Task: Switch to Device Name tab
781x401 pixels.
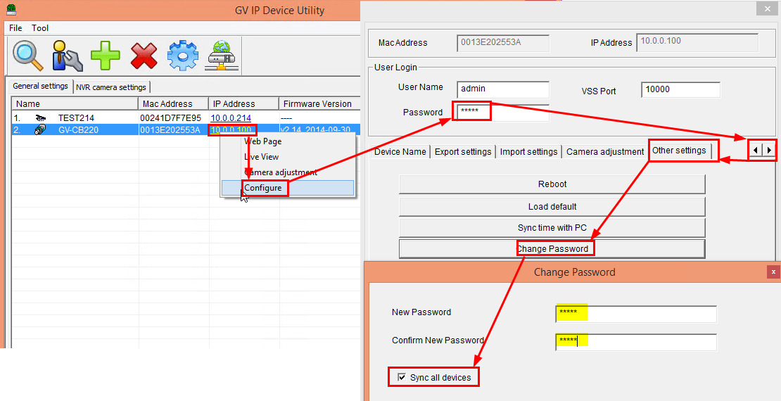Action: coord(400,151)
